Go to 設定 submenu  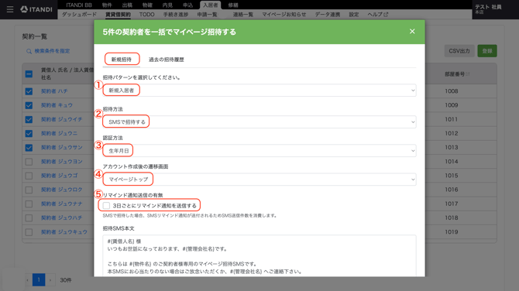click(354, 15)
